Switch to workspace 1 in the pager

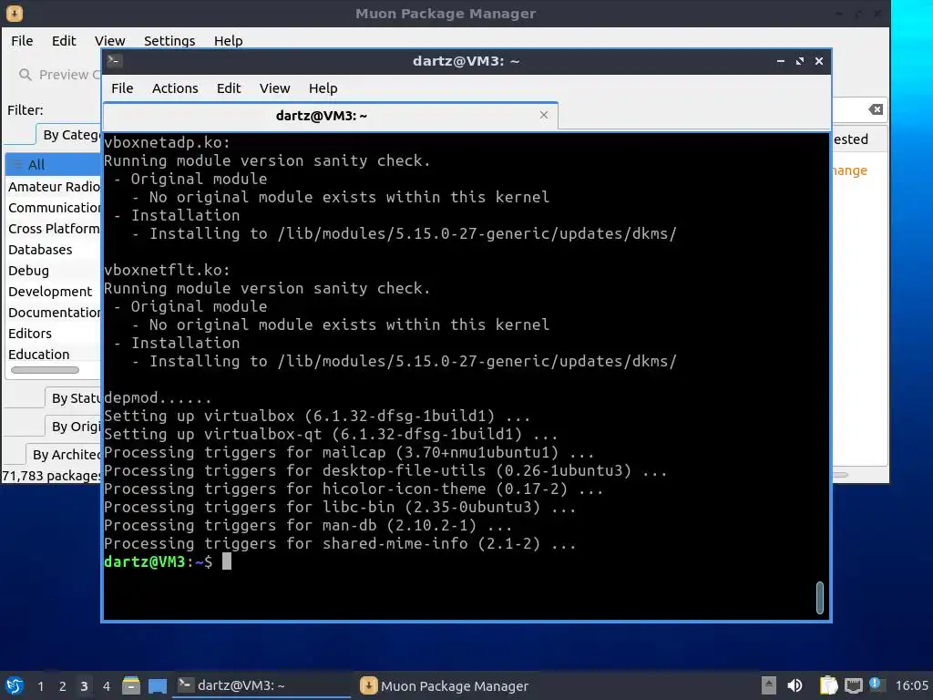pos(40,686)
